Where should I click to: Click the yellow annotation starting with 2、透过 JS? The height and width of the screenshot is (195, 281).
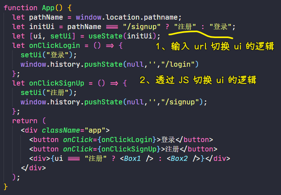point(198,80)
